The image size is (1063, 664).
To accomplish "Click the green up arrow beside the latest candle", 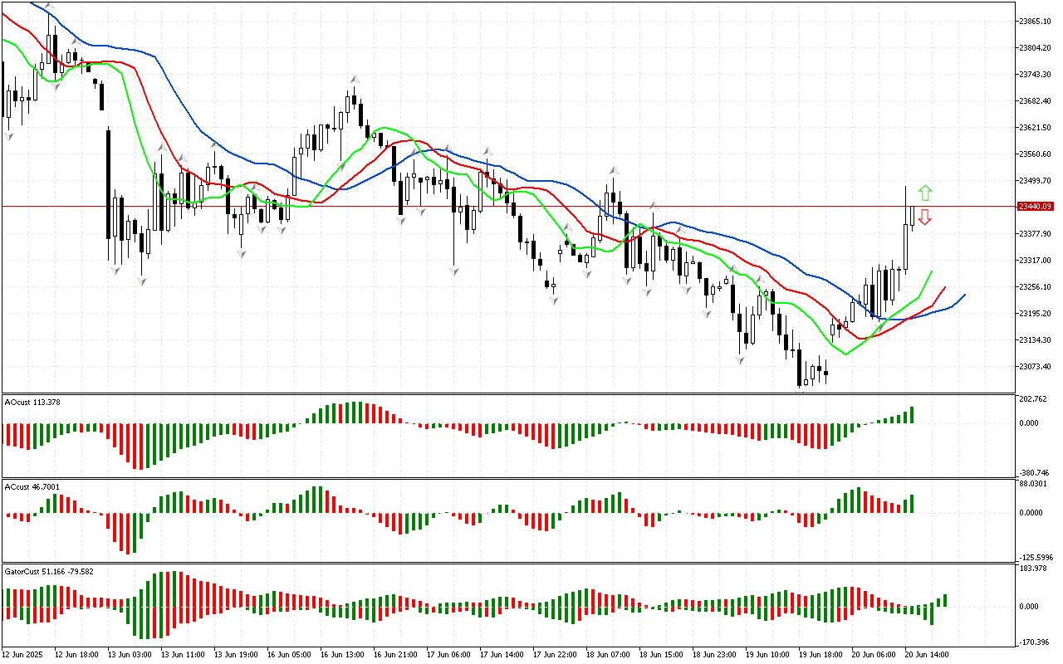I will [x=924, y=193].
